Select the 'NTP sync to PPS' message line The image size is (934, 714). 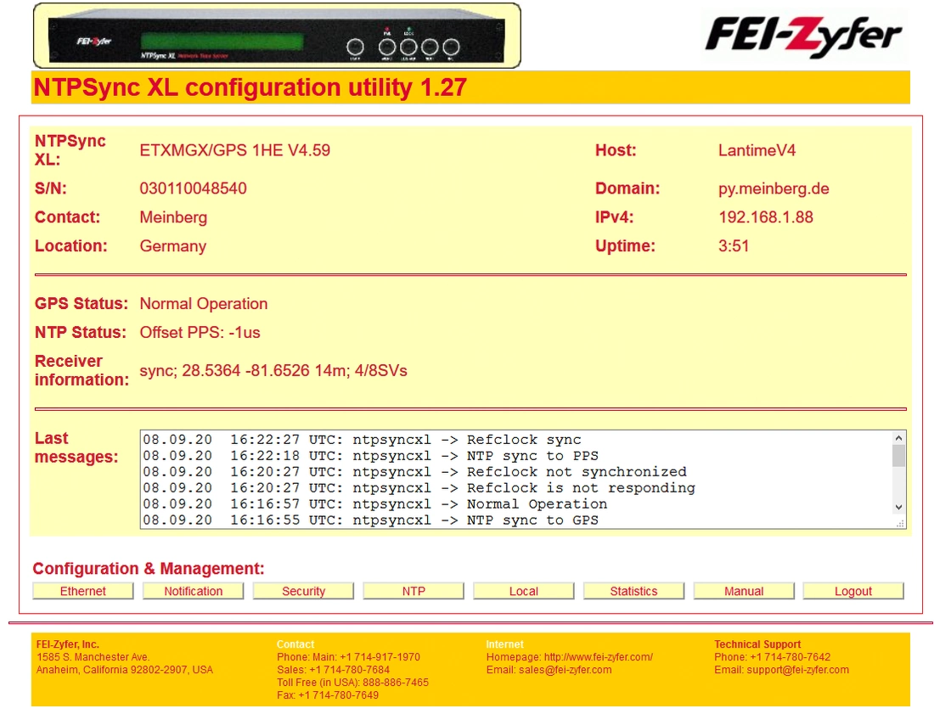(370, 456)
